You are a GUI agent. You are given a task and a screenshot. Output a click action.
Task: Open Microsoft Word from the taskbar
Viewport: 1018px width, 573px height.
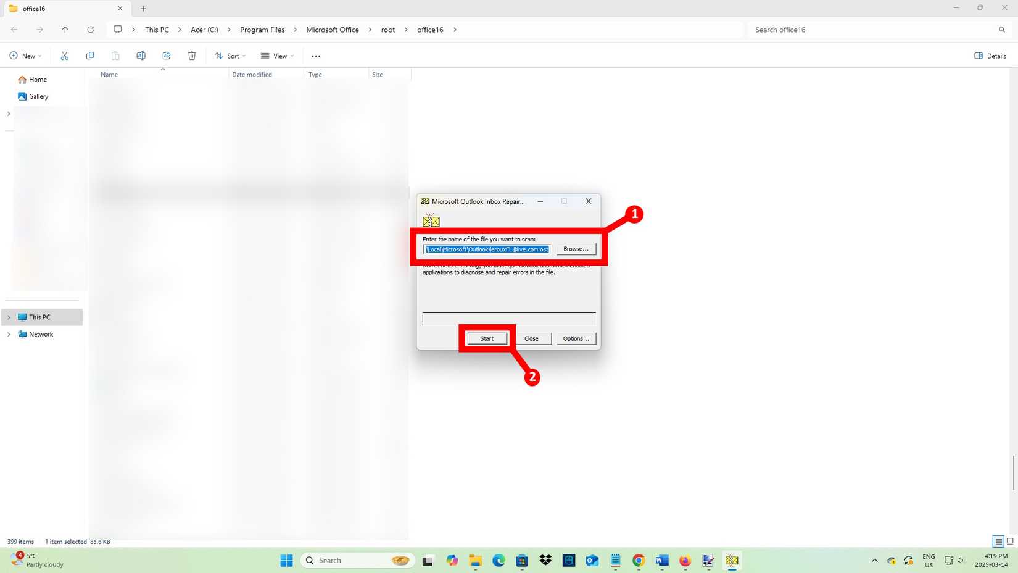coord(661,561)
